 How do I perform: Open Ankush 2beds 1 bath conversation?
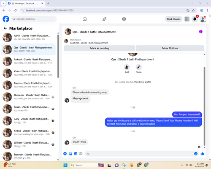[28, 61]
